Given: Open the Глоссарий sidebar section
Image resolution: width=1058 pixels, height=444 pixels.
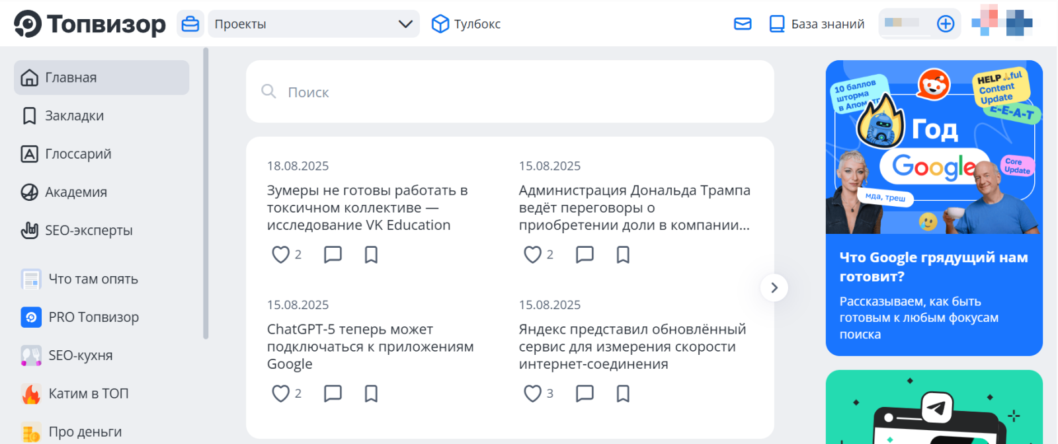Looking at the screenshot, I should (x=78, y=155).
